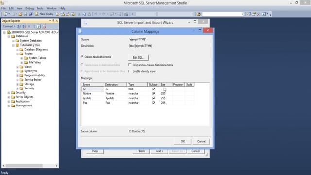The image size is (311, 175).
Task: Click the Open File folder icon
Action: (20, 14)
